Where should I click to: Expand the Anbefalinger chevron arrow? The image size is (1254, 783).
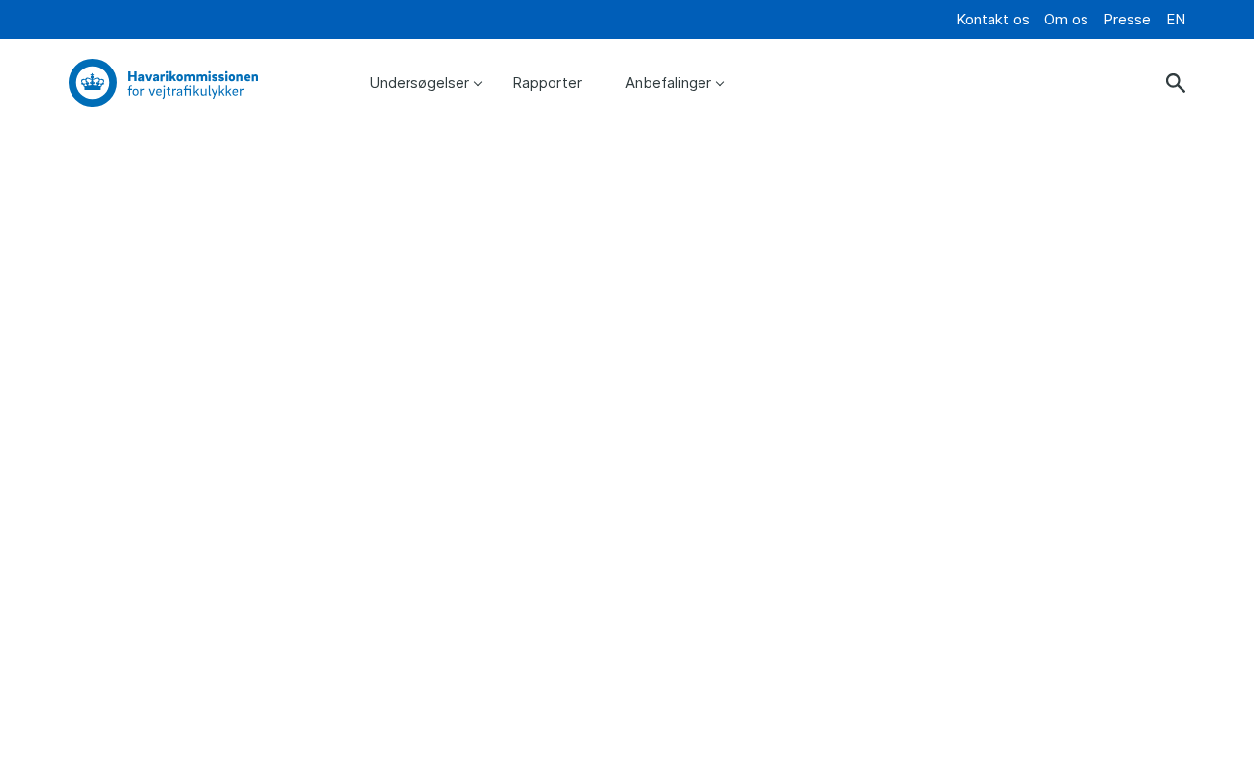pos(720,84)
